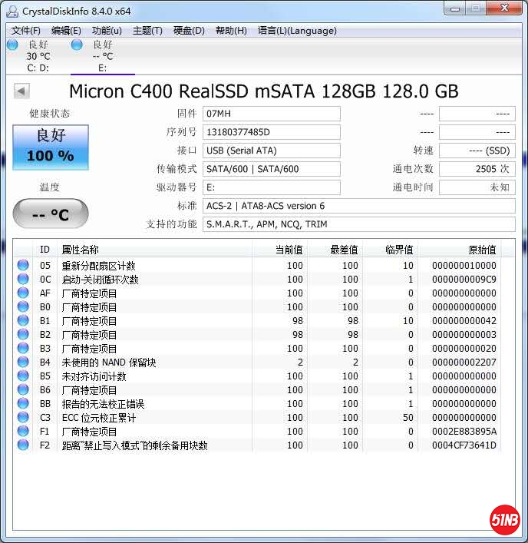This screenshot has width=528, height=543.
Task: Click the previous disk arrow button
Action: [21, 91]
